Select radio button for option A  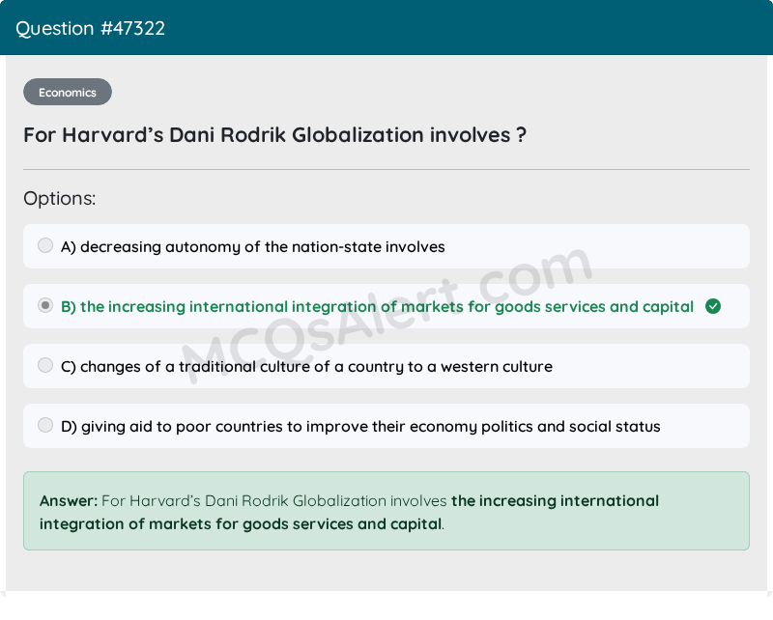tap(45, 245)
